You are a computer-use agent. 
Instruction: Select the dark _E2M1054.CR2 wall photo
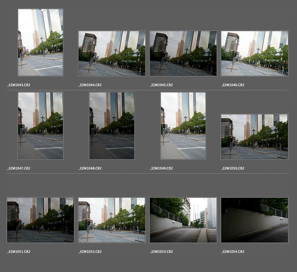coord(255,220)
